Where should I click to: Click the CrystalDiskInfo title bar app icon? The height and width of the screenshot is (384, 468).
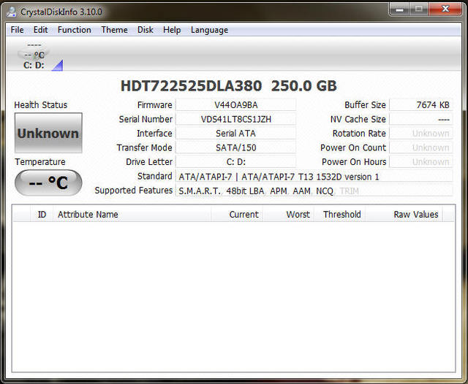pos(12,12)
